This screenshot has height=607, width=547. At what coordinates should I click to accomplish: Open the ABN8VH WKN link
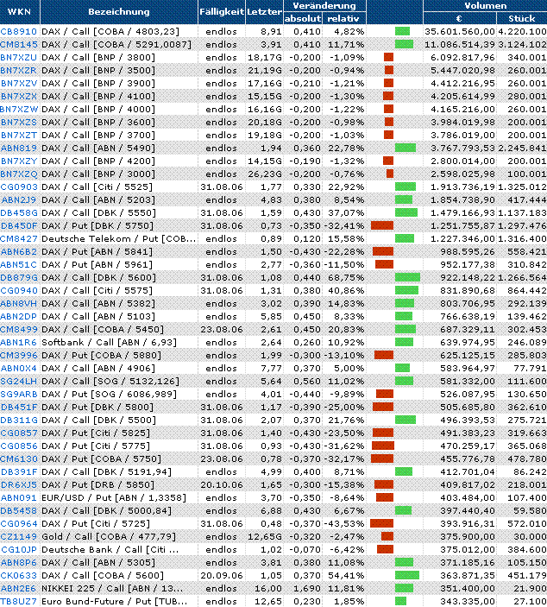(x=19, y=304)
